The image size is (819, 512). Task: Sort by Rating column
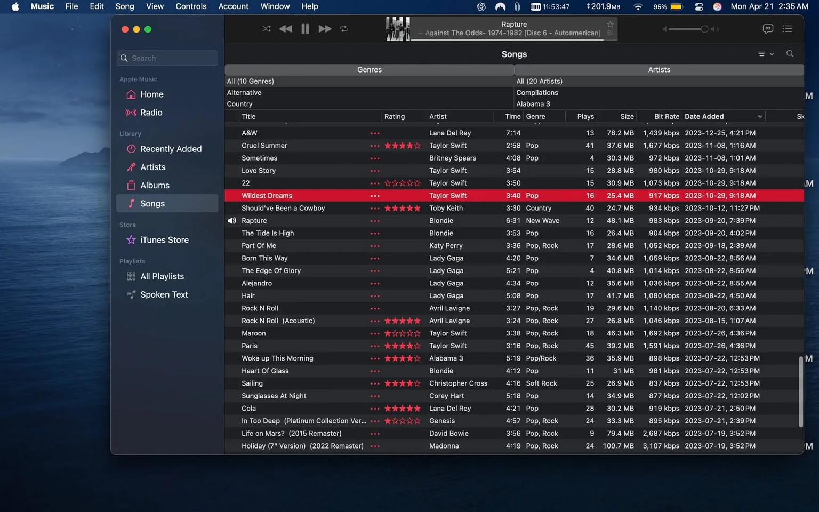pyautogui.click(x=404, y=116)
